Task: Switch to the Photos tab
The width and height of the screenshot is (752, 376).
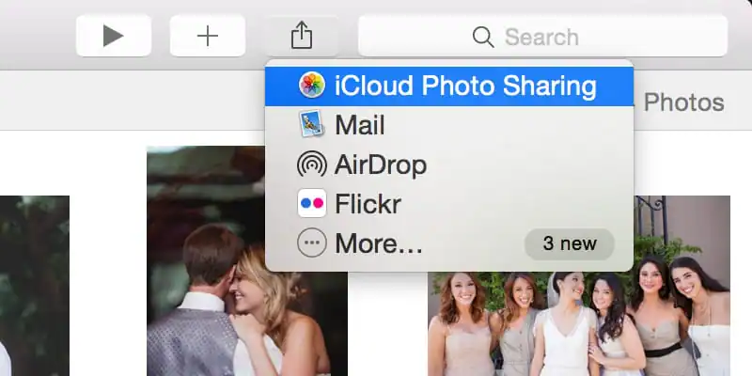Action: tap(683, 102)
